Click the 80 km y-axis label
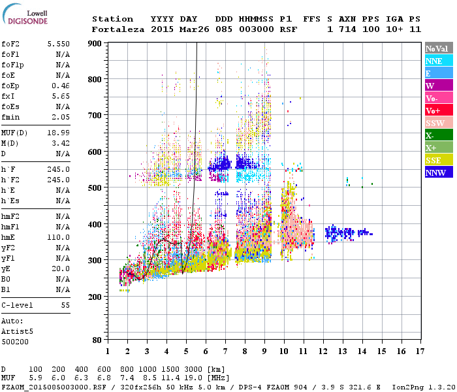The image size is (457, 392). [97, 340]
